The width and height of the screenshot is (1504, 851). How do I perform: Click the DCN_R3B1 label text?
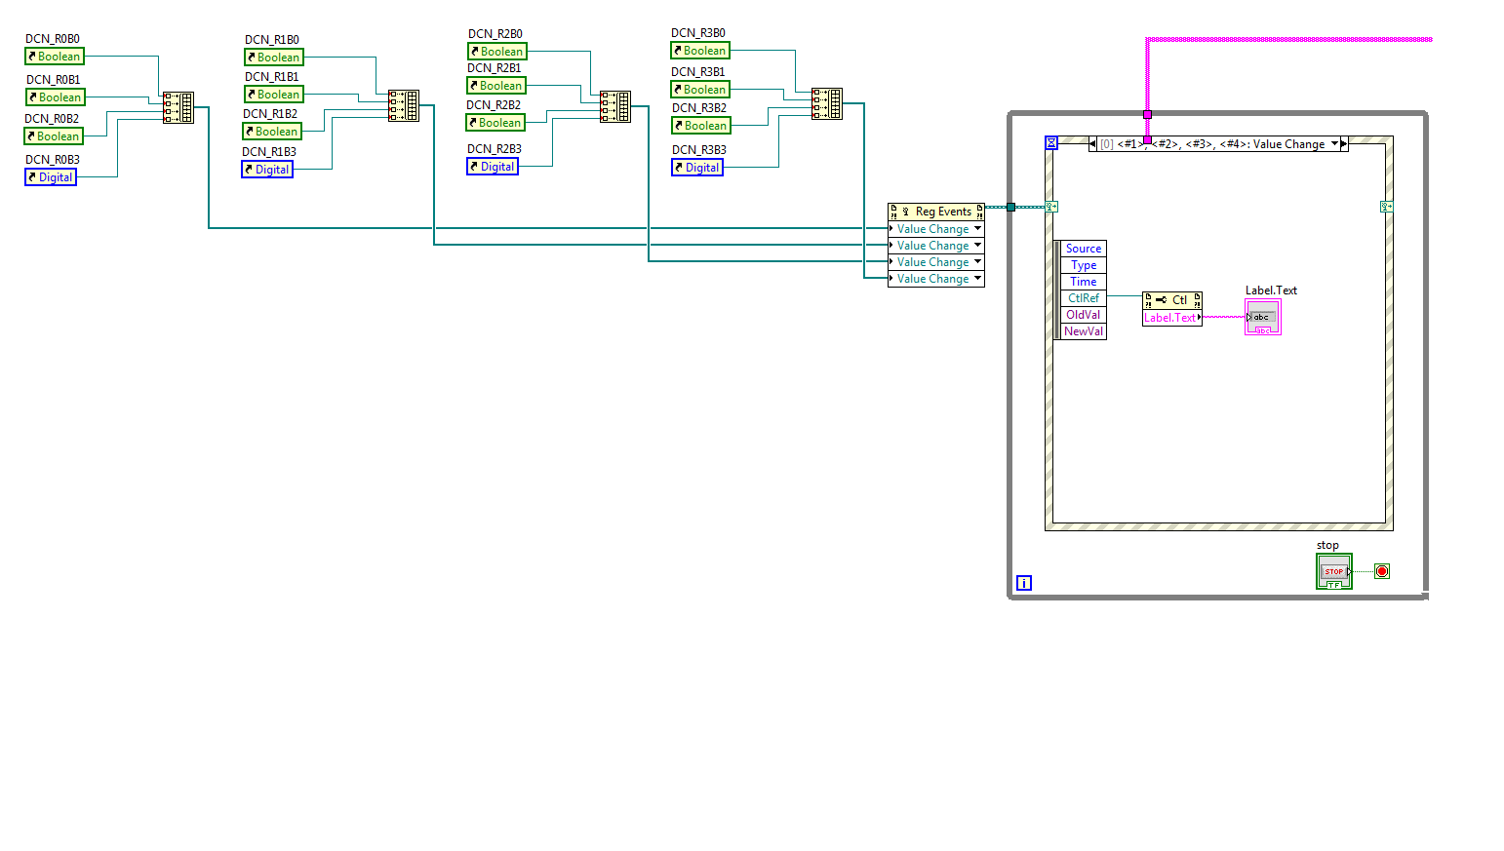click(698, 72)
